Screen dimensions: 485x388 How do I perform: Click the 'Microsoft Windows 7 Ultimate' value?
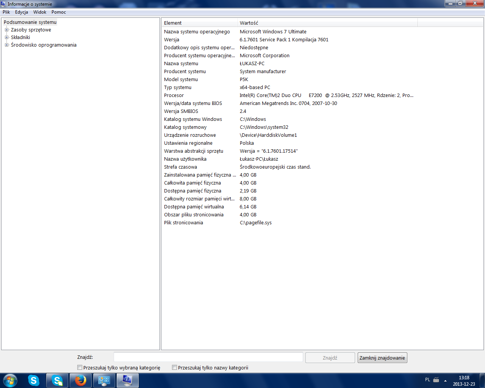pos(273,31)
